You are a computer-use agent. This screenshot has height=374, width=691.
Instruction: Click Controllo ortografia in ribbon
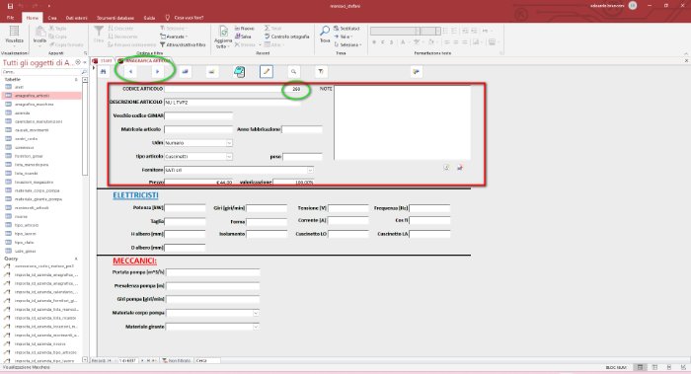pos(287,37)
